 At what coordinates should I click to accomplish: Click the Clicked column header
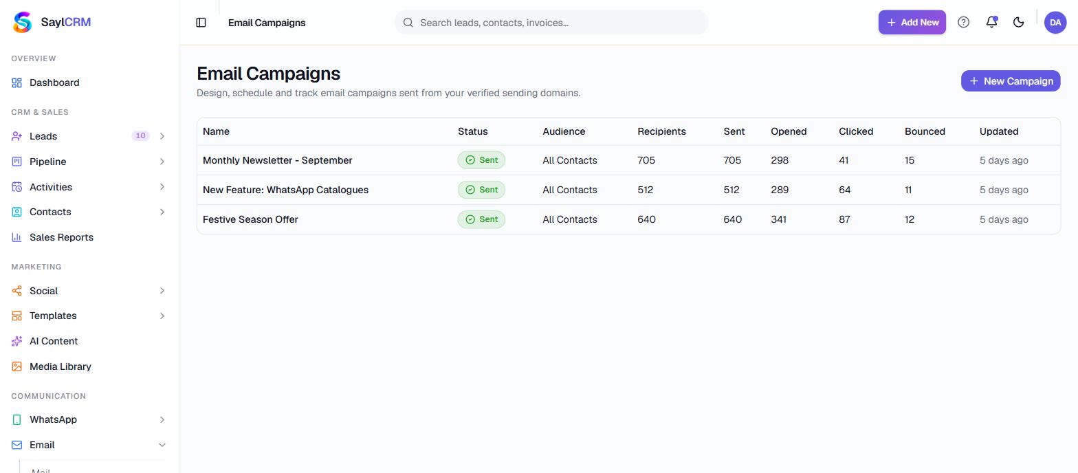click(856, 131)
